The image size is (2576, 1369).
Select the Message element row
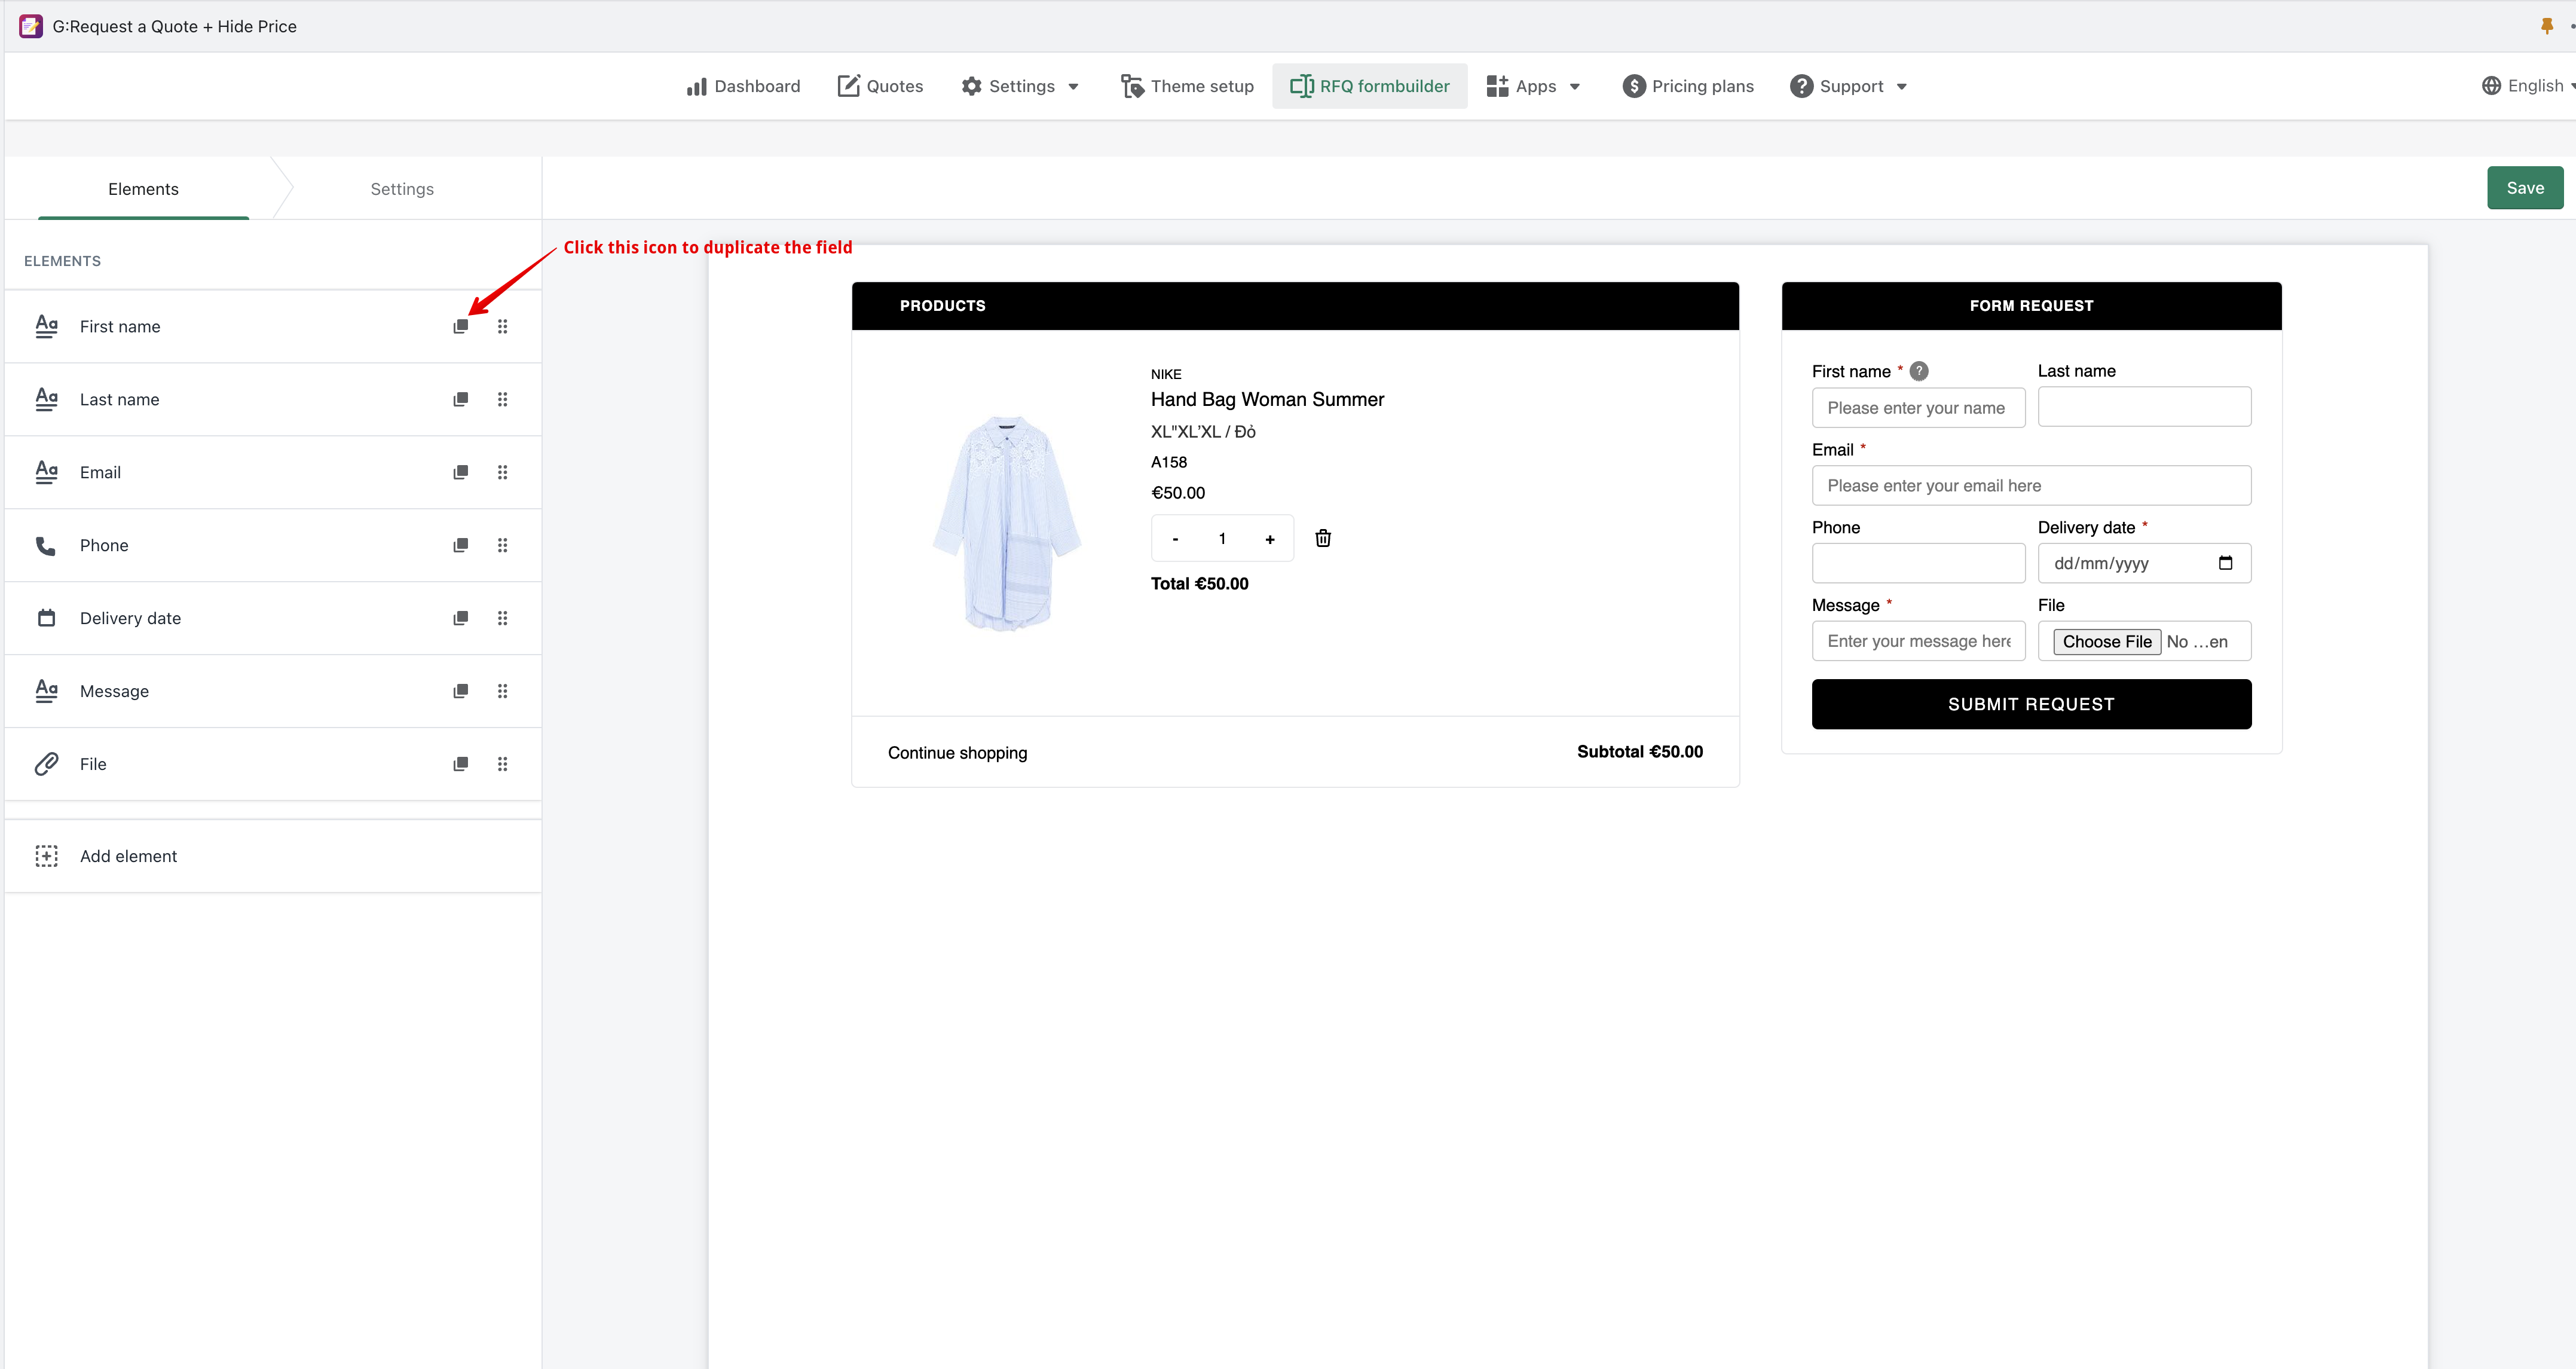tap(273, 691)
